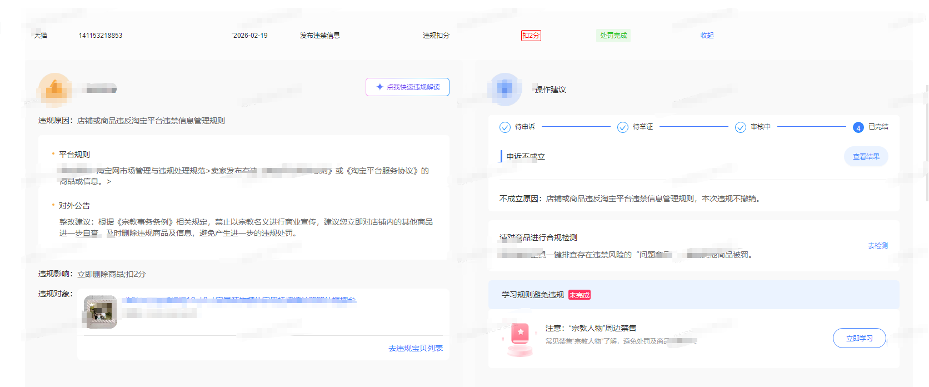Click the orange thumbs-up avatar icon

[55, 89]
